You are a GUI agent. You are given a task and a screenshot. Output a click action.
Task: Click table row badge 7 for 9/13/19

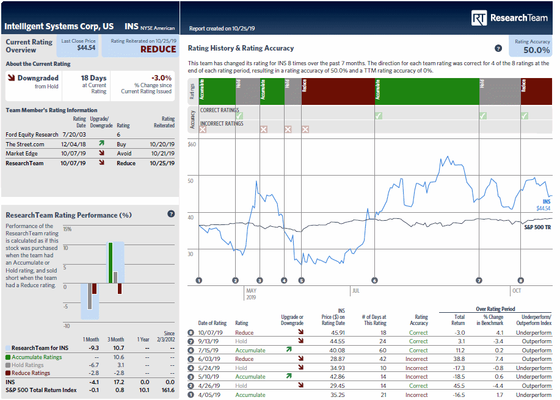click(x=191, y=341)
